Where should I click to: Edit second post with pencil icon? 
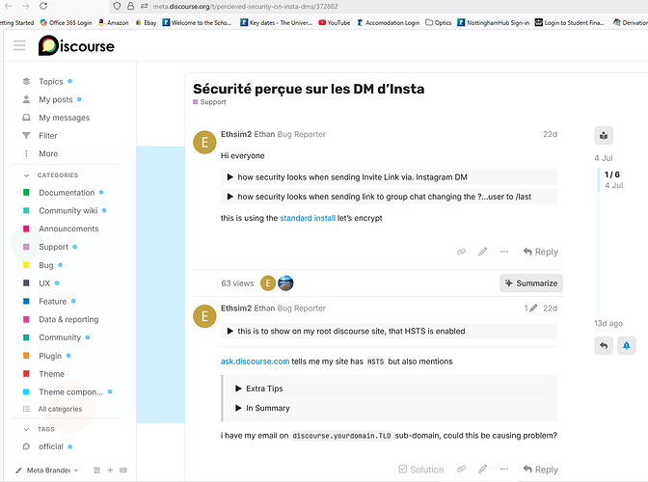483,469
